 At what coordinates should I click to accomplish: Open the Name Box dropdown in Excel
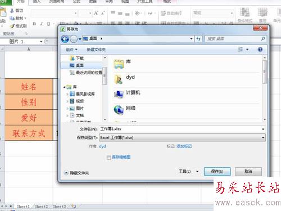click(41, 42)
